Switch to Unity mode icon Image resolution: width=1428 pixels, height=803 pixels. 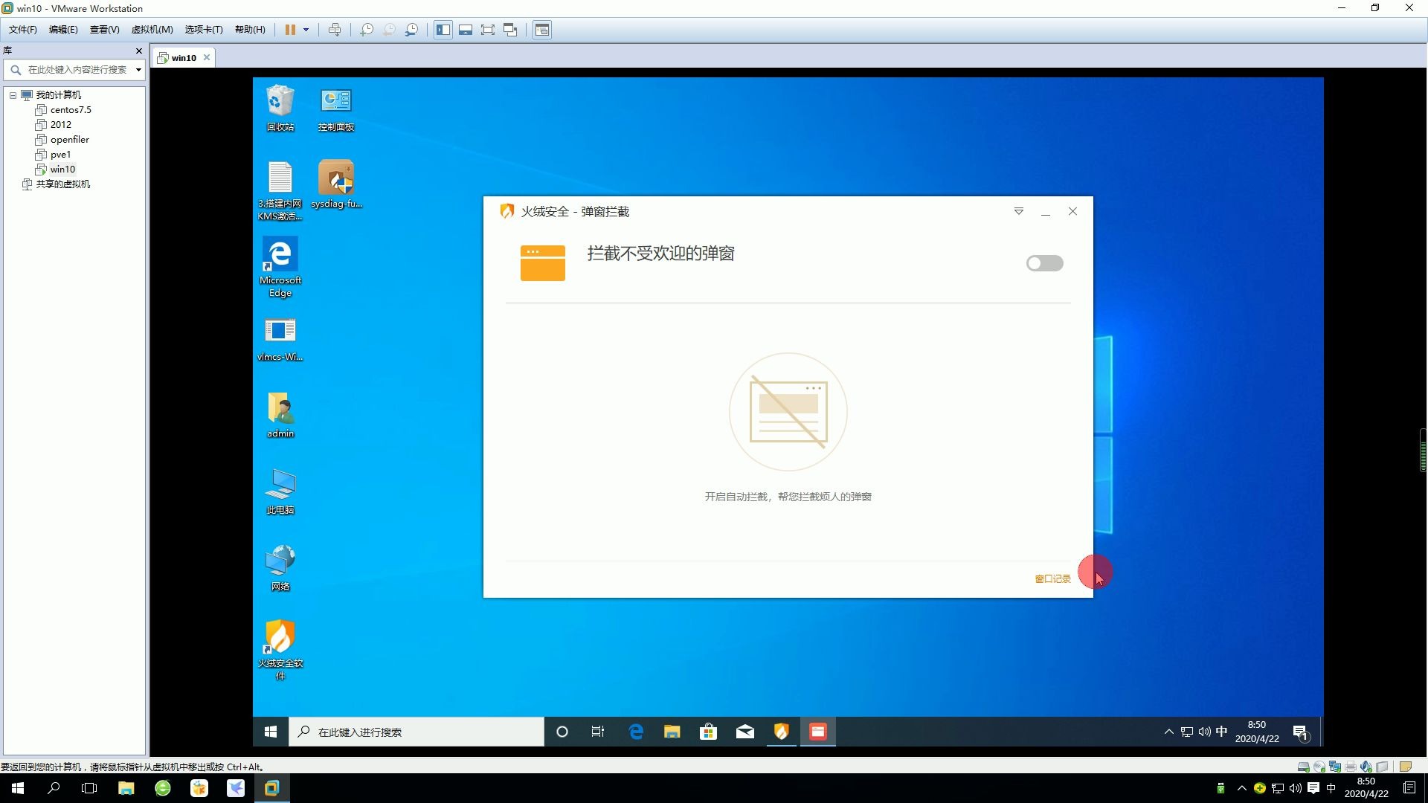click(x=510, y=30)
